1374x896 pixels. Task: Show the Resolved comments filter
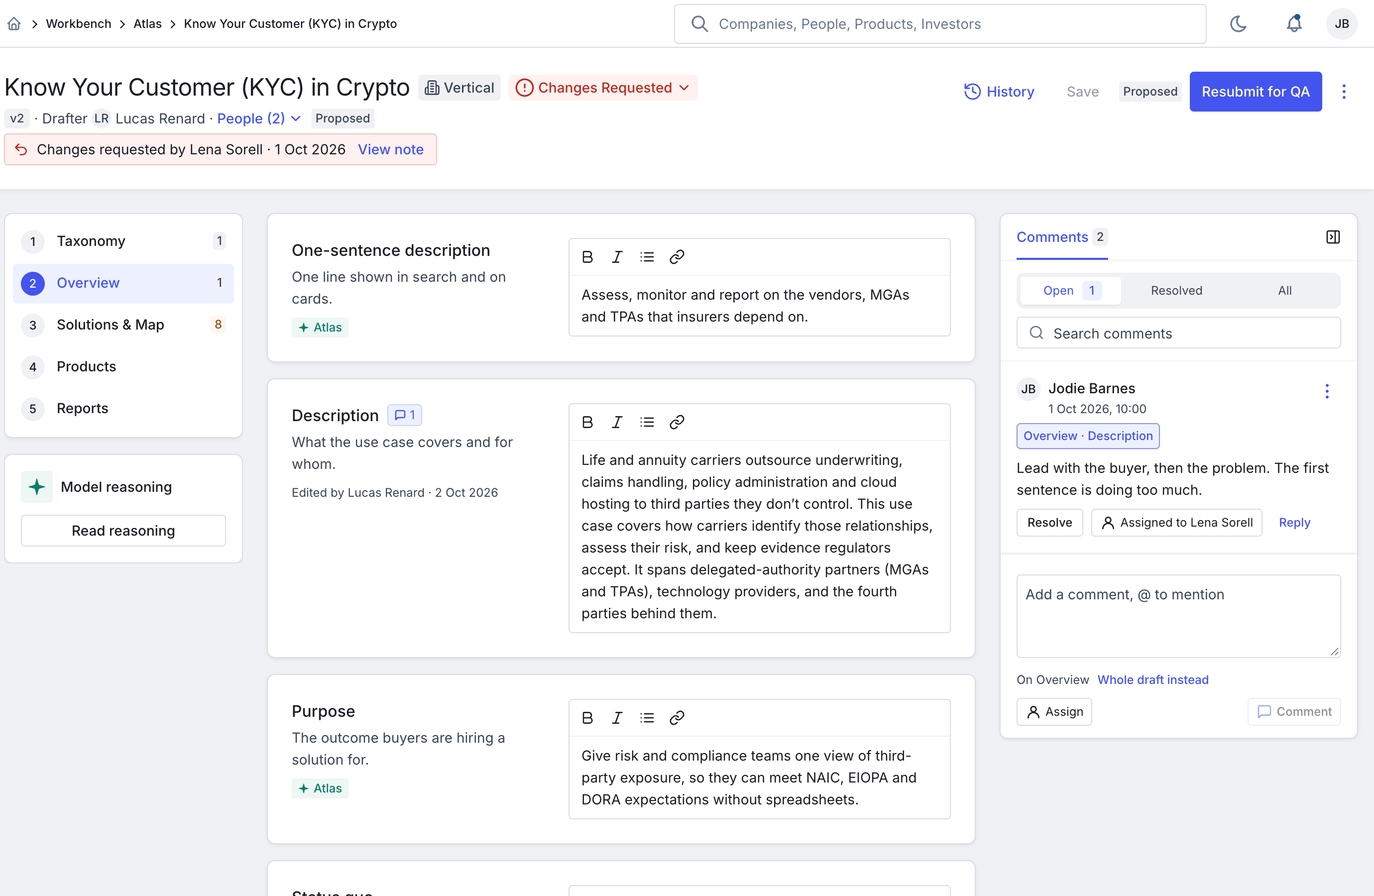coord(1176,290)
